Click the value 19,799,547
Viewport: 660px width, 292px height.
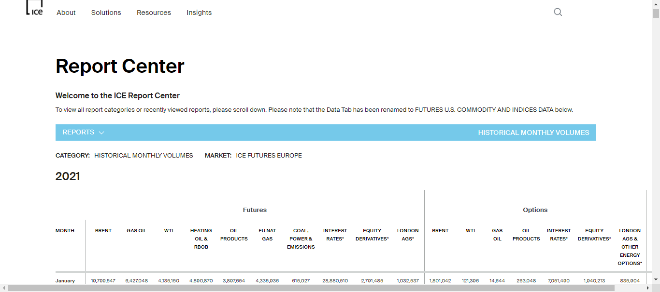pos(103,281)
